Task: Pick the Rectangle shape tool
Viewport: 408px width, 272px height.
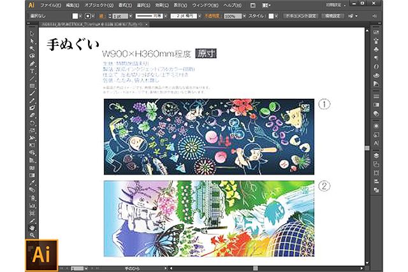Action: [33, 85]
